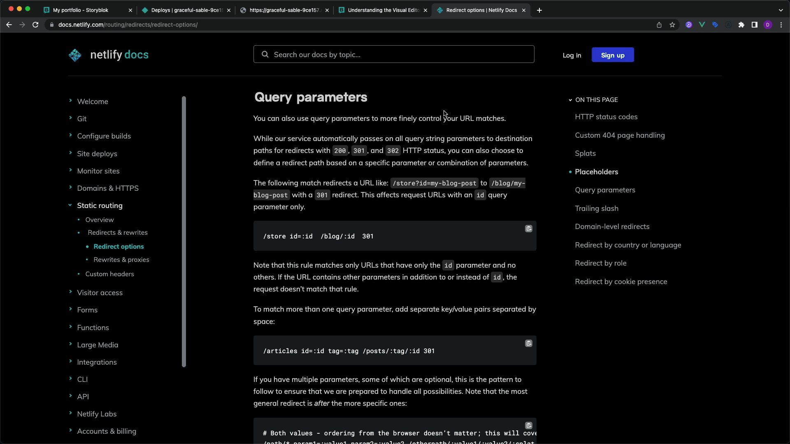Reload the current page
Image resolution: width=790 pixels, height=444 pixels.
click(35, 25)
